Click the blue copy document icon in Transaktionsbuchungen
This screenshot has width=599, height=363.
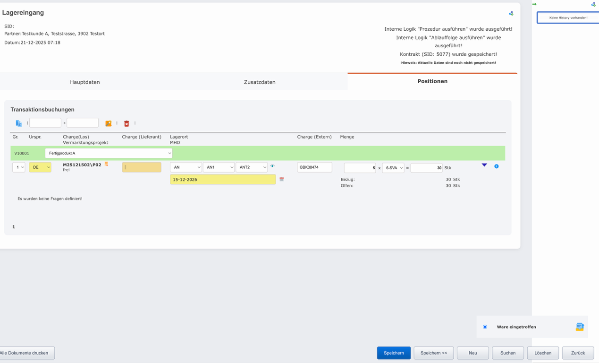(x=19, y=123)
